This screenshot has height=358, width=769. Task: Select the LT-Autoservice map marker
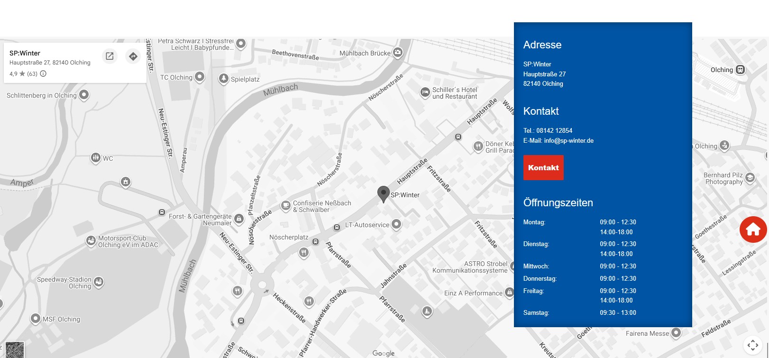coord(396,224)
